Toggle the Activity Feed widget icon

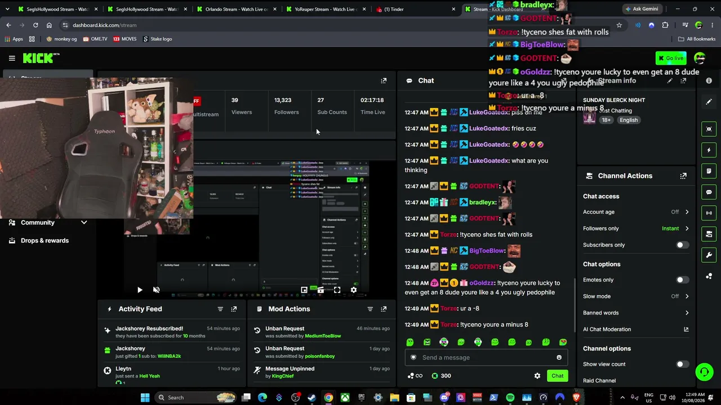(709, 150)
